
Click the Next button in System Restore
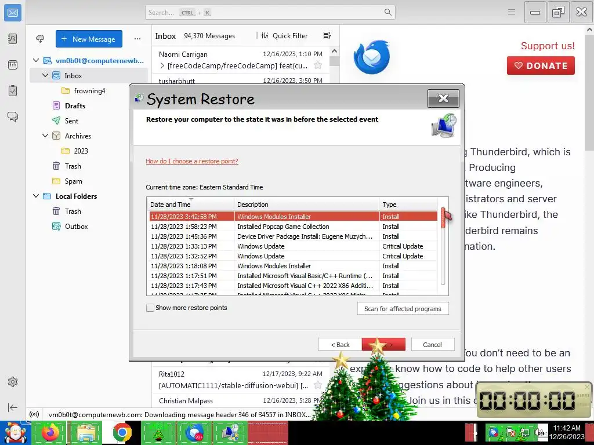tap(383, 344)
